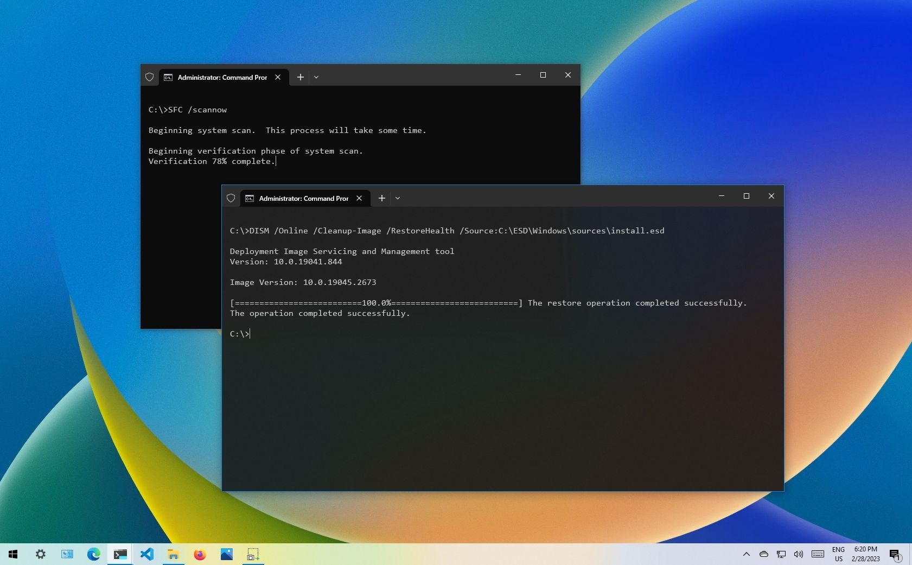Click the 100.0% progress bar text

(377, 303)
